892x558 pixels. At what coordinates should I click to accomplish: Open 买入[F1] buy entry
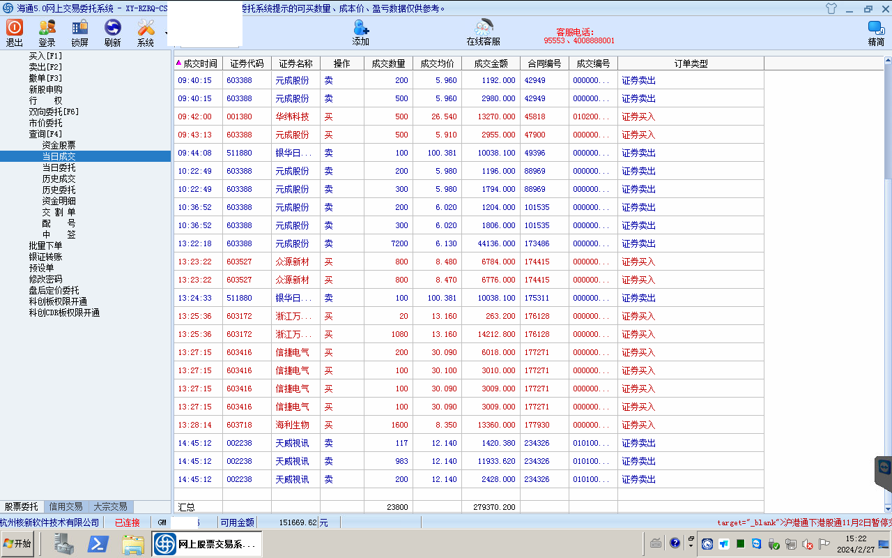pyautogui.click(x=45, y=56)
